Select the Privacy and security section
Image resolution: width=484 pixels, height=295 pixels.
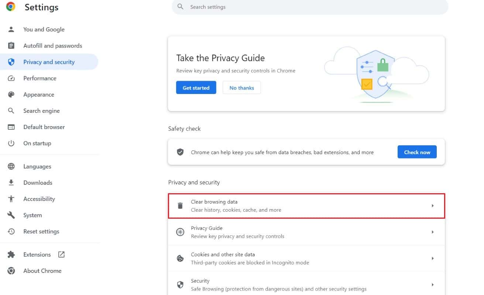tap(49, 62)
